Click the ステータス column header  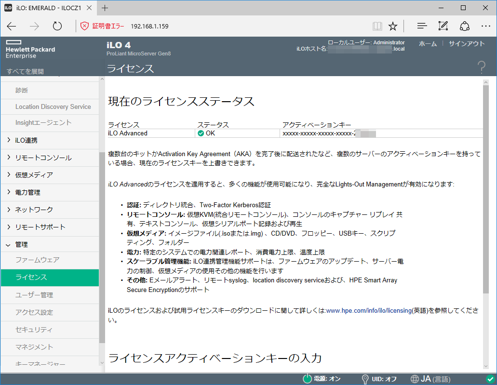[x=213, y=125]
